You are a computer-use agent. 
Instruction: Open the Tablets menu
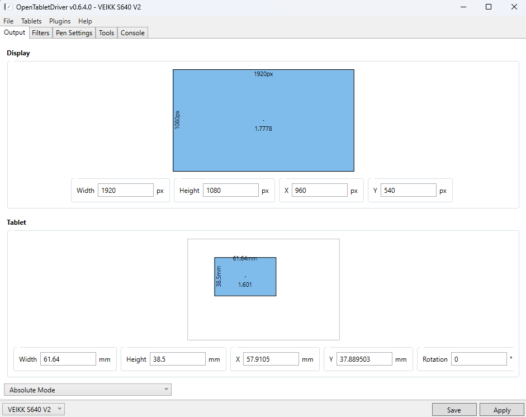click(x=31, y=21)
